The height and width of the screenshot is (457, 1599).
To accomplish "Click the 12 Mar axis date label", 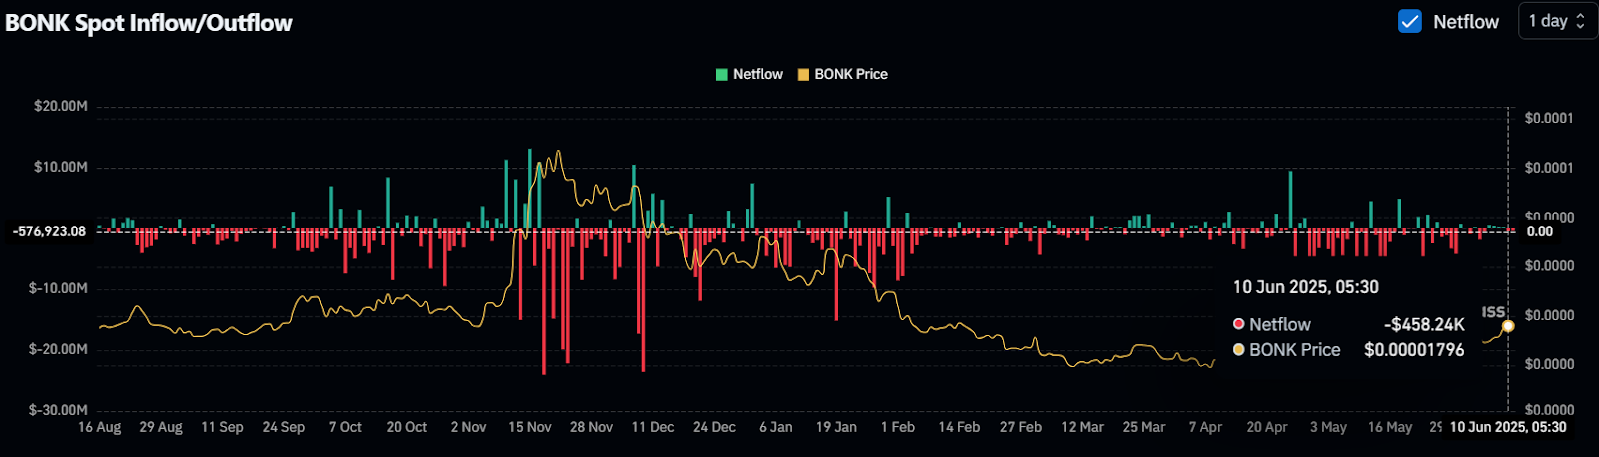I will click(x=1082, y=427).
